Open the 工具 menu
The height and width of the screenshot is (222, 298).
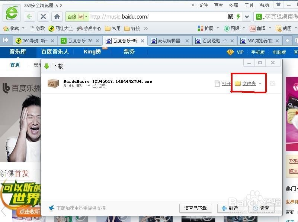point(249,5)
